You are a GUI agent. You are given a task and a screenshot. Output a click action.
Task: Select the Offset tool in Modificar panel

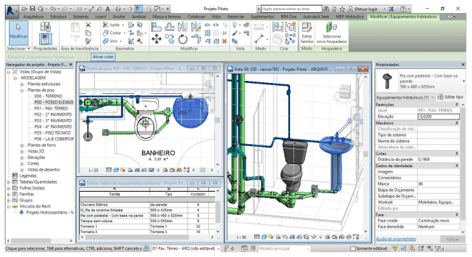(x=170, y=27)
